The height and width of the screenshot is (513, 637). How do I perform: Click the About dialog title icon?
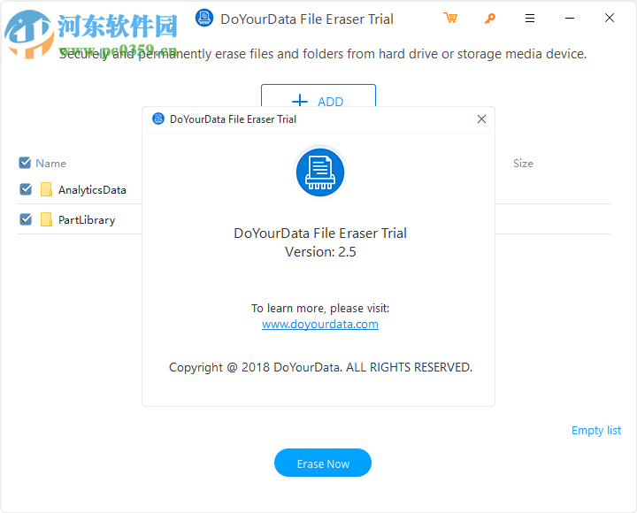click(158, 119)
